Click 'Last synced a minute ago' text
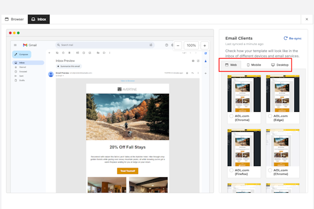Image resolution: width=314 pixels, height=209 pixels. point(244,44)
